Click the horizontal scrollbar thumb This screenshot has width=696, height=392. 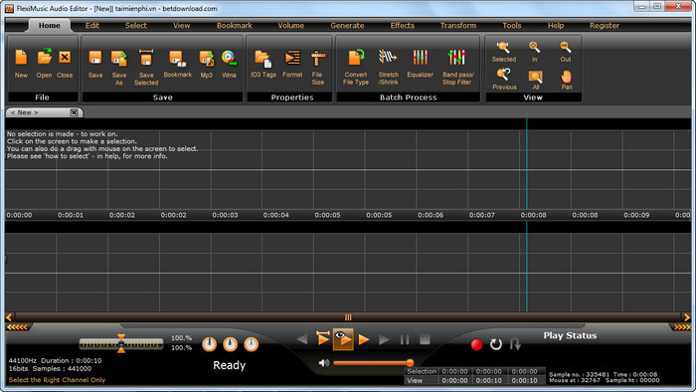[x=348, y=317]
